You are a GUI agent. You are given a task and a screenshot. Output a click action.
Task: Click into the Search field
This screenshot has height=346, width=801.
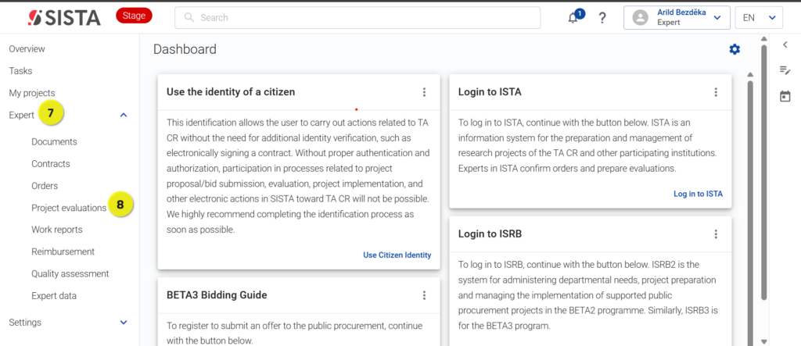pos(357,18)
